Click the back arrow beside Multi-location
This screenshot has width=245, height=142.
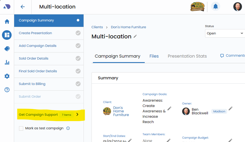(x=23, y=7)
